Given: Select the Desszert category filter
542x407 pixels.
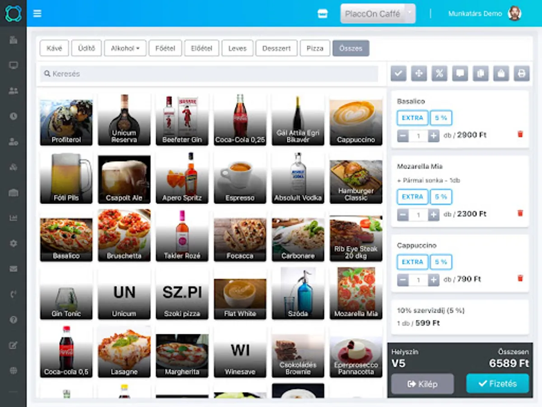Looking at the screenshot, I should point(276,48).
